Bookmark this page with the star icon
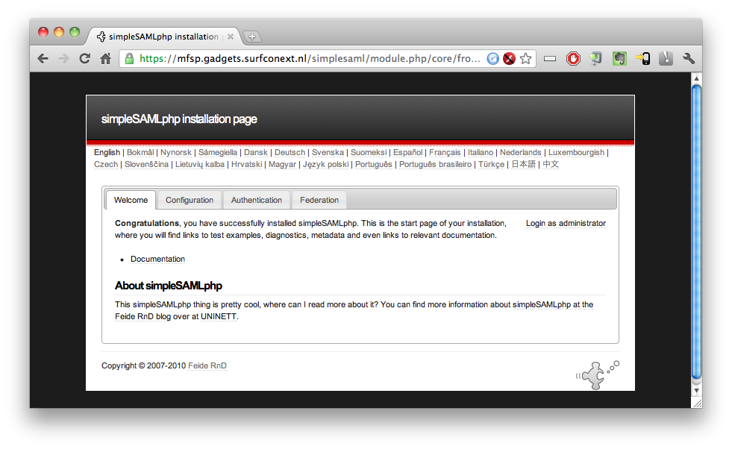Viewport: 732px width, 449px height. 525,59
